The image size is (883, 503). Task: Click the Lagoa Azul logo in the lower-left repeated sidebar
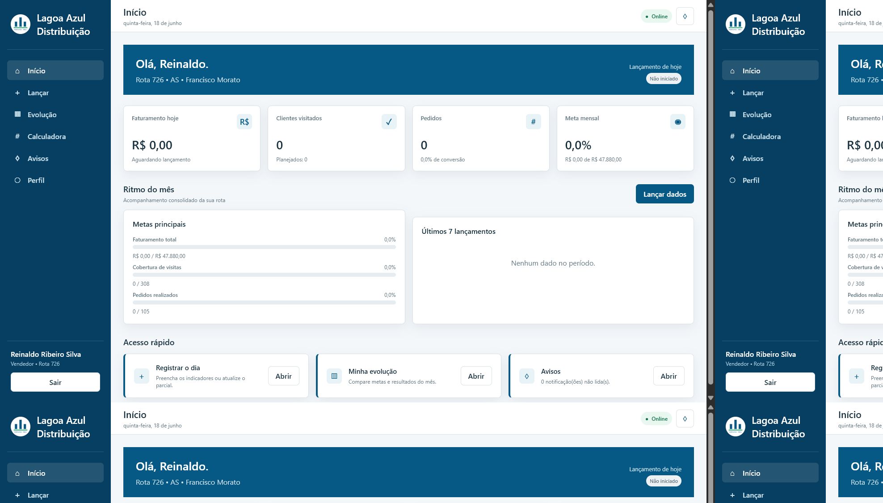(x=21, y=427)
